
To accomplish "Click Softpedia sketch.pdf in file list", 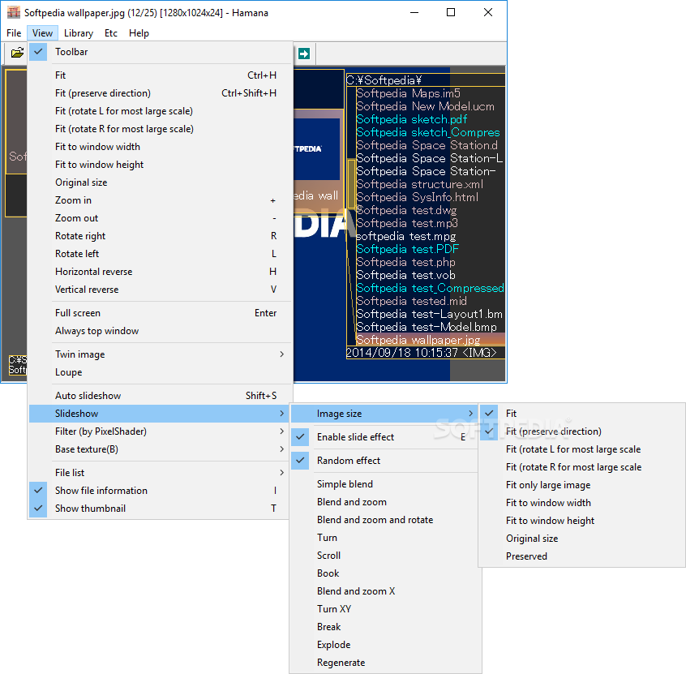I will tap(412, 119).
